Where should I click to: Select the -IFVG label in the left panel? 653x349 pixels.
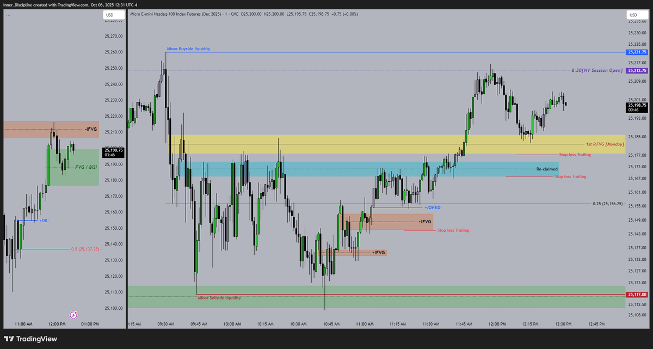[x=90, y=129]
